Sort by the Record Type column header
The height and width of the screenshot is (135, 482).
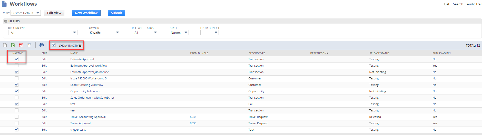[x=257, y=53]
